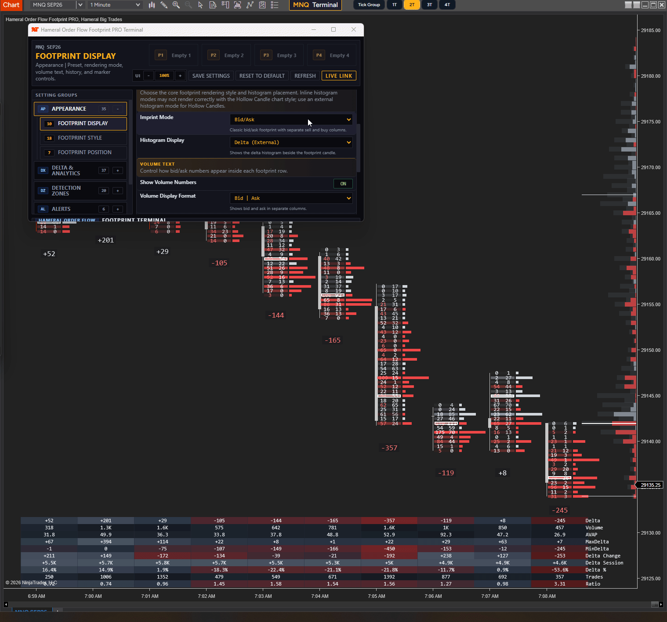
Task: Open the list view toolbar icon
Action: click(x=275, y=5)
